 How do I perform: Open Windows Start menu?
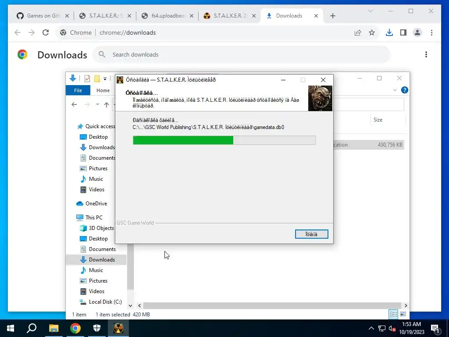pos(11,328)
